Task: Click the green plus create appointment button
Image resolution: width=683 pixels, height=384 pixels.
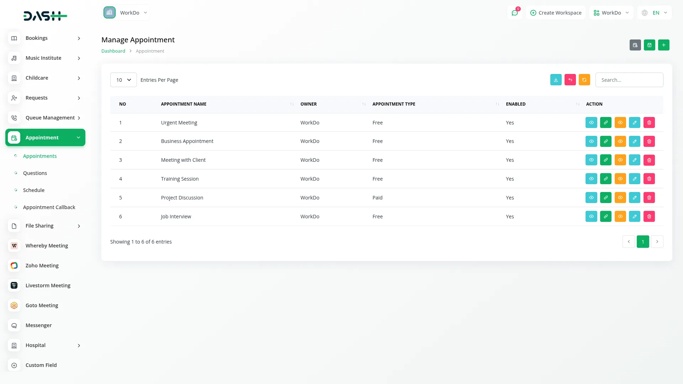Action: coord(663,45)
